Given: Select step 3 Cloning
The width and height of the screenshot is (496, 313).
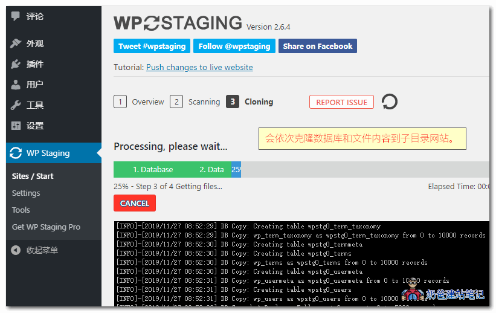Looking at the screenshot, I should [x=250, y=102].
